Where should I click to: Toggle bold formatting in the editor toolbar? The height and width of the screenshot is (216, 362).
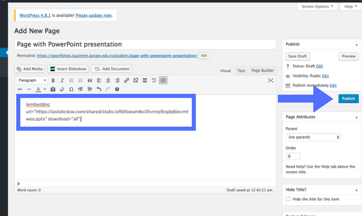(53, 80)
